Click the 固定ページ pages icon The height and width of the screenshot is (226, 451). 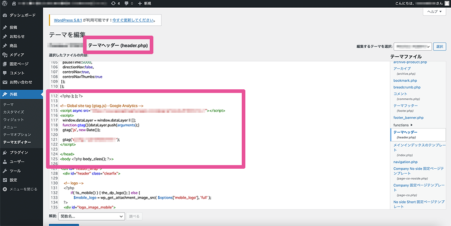pyautogui.click(x=5, y=64)
